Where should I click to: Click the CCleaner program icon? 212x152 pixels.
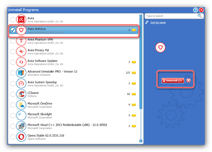21,94
